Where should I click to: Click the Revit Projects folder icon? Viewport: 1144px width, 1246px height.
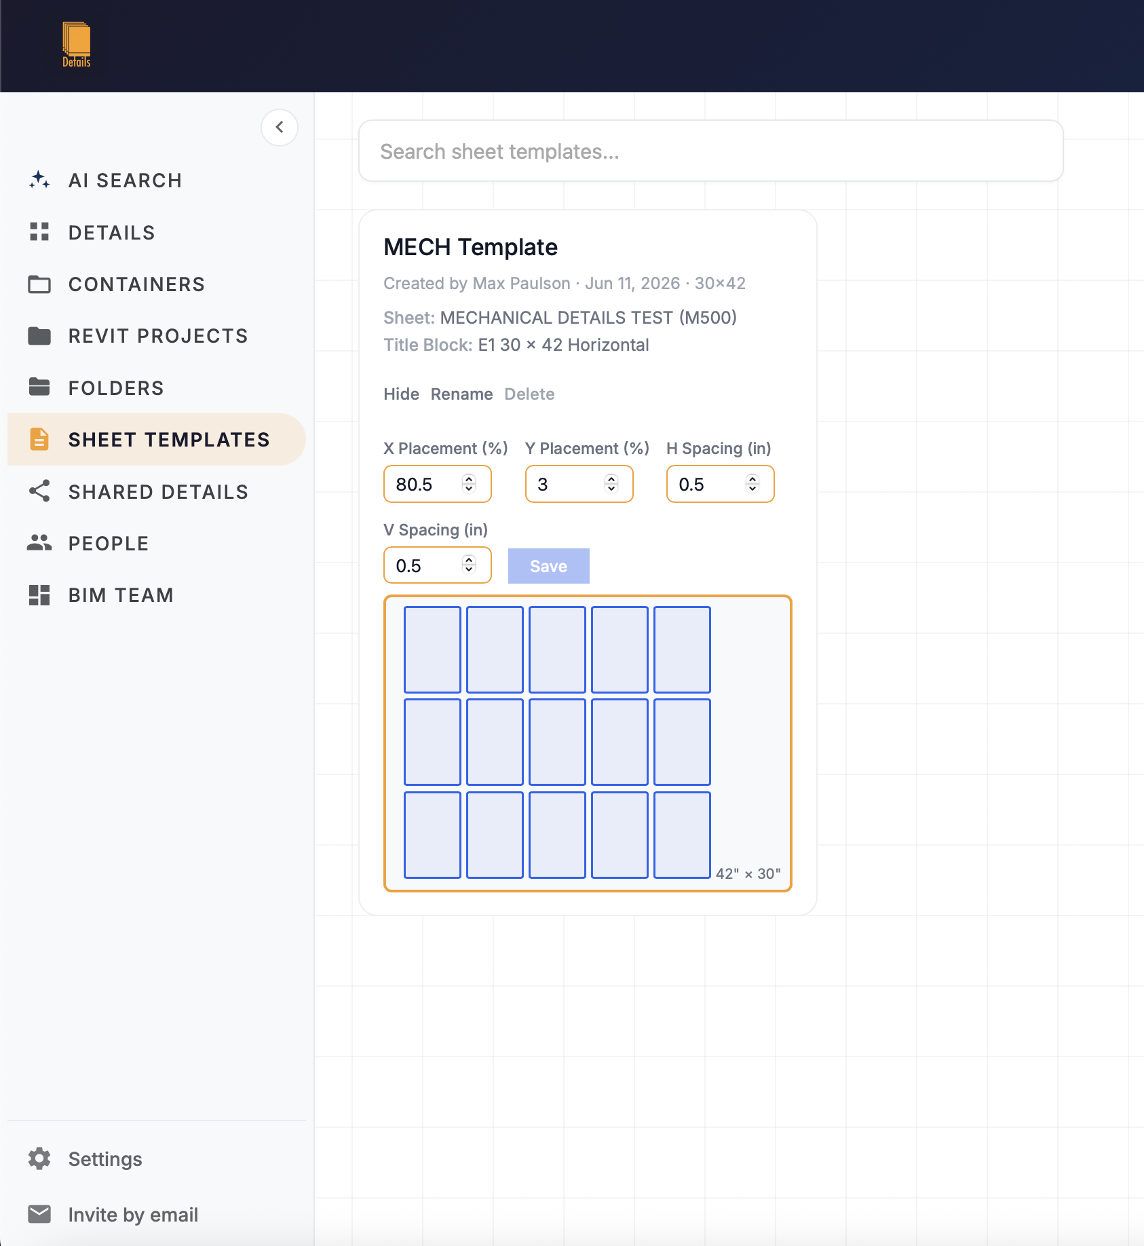[39, 336]
